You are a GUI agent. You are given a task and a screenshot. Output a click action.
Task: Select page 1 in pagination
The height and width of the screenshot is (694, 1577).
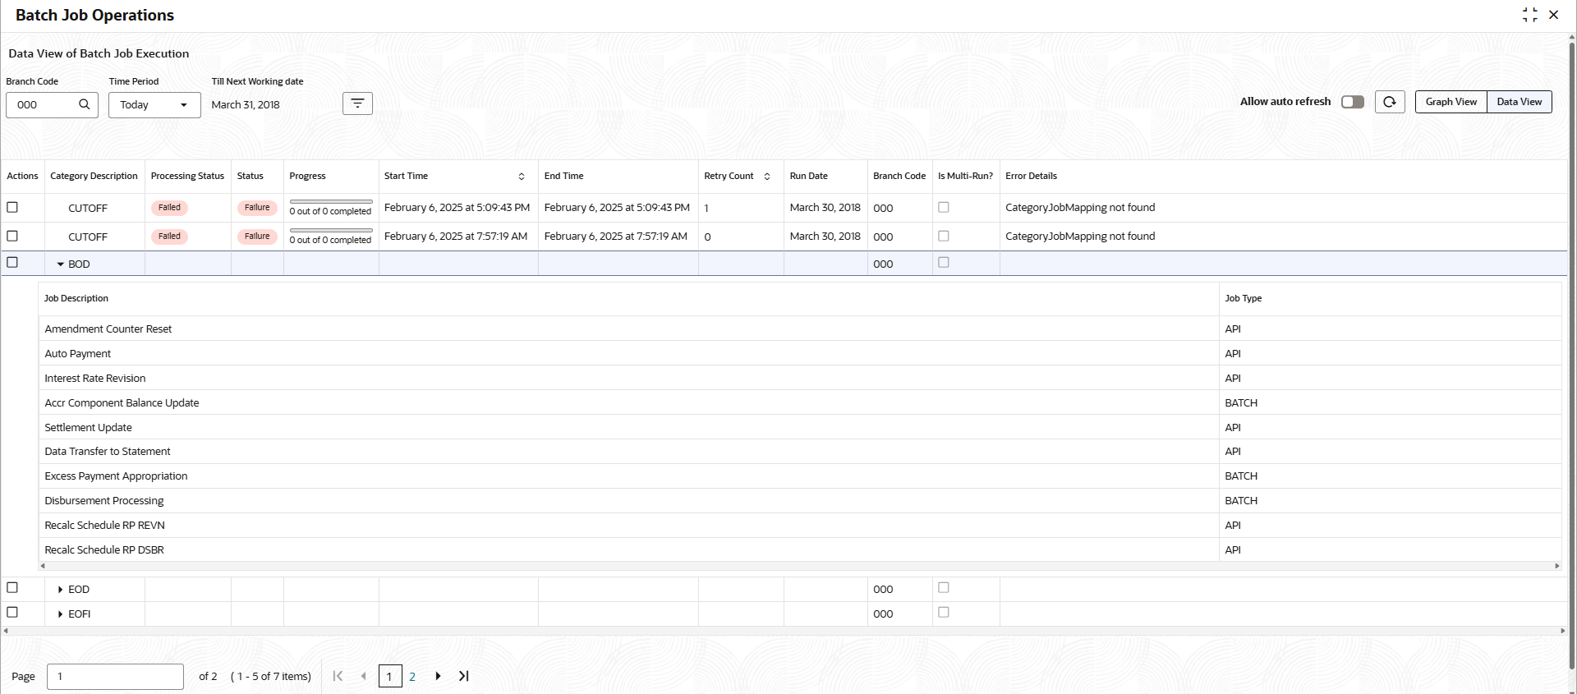389,676
